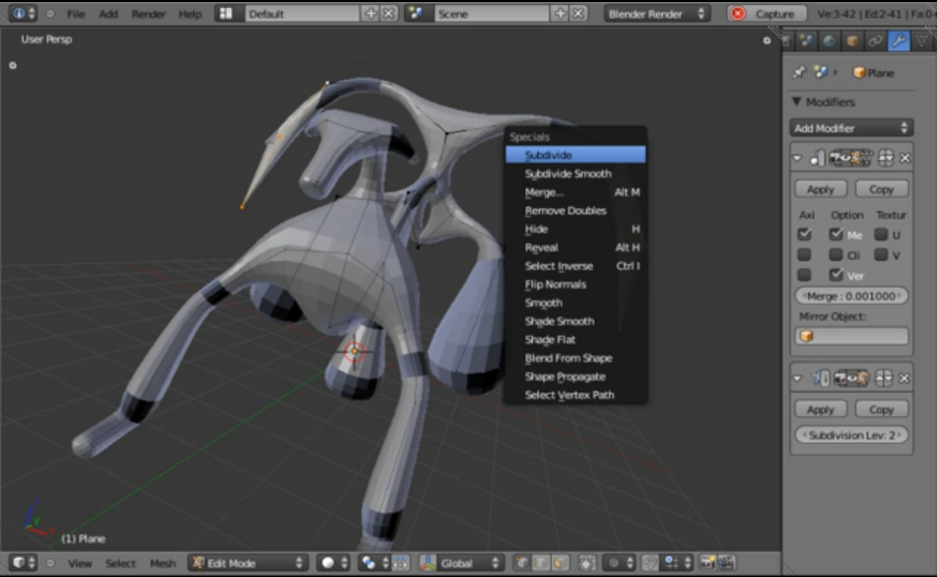This screenshot has width=937, height=577.
Task: Enable the Cli clipping checkbox on Mirror modifier
Action: point(835,254)
